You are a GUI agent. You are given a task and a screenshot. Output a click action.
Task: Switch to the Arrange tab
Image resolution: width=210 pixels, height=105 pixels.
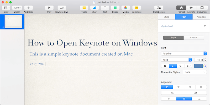point(201,17)
